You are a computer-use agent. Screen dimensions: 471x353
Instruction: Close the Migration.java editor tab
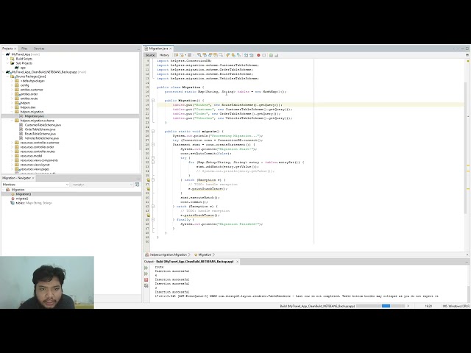pos(170,49)
